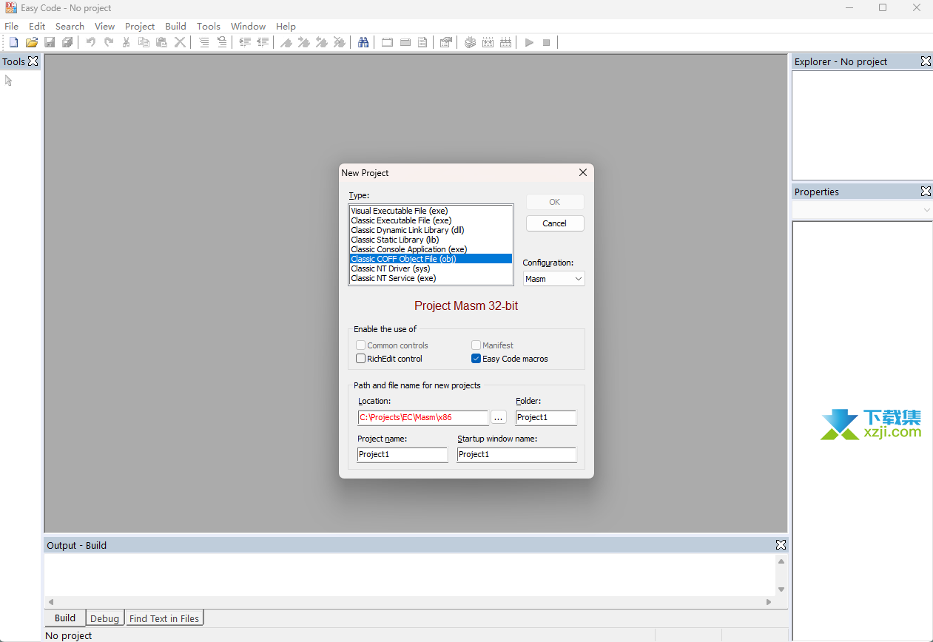
Task: Click the Open folder toolbar icon
Action: (x=32, y=42)
